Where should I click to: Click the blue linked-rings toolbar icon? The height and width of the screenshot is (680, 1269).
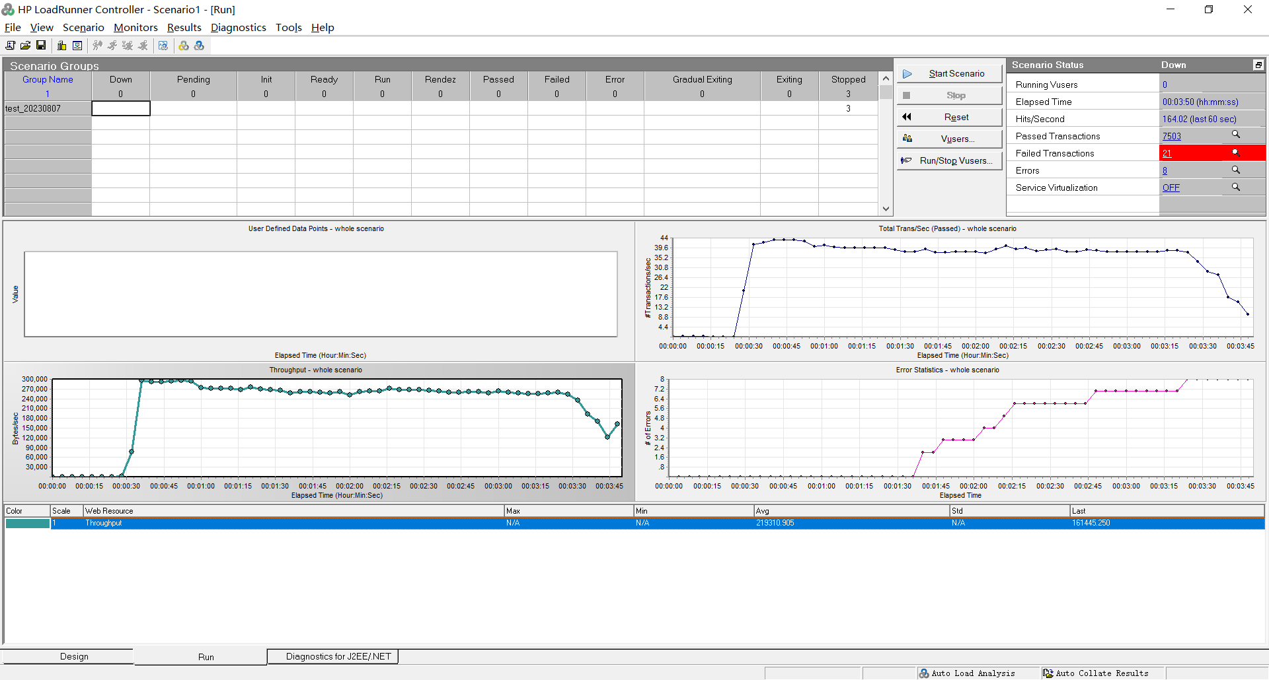(199, 46)
